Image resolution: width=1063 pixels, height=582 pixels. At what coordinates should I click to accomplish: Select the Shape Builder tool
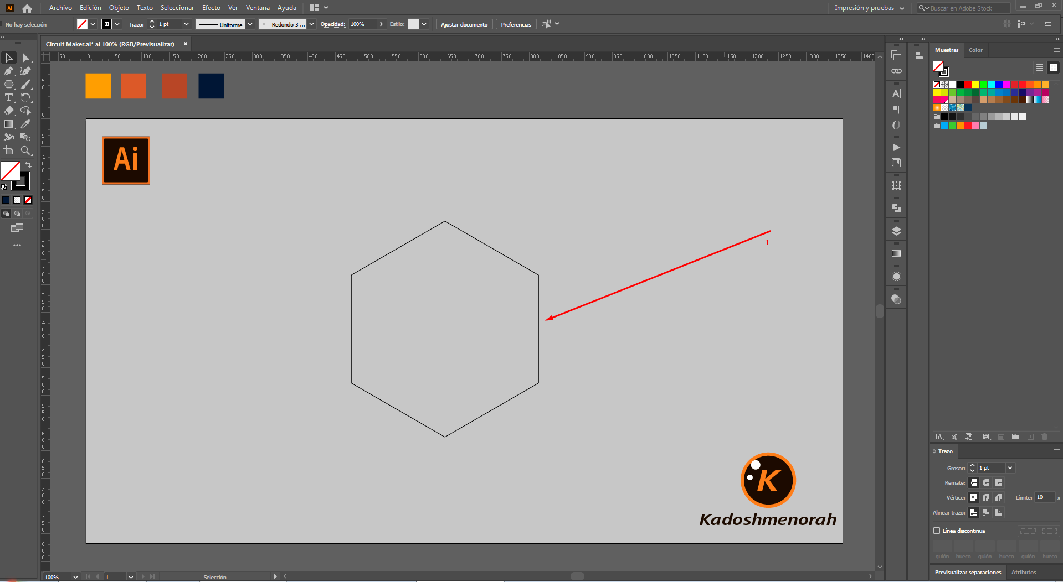tap(25, 111)
